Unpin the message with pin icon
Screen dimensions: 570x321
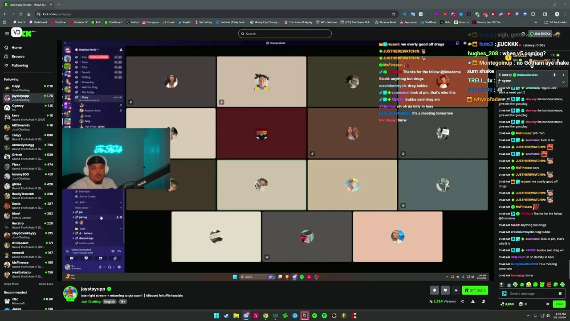coord(554,75)
